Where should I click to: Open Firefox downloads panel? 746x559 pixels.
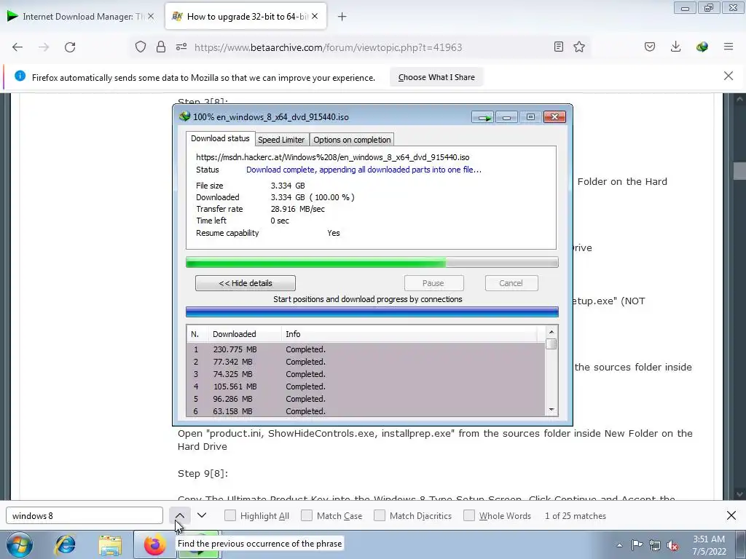(x=675, y=47)
